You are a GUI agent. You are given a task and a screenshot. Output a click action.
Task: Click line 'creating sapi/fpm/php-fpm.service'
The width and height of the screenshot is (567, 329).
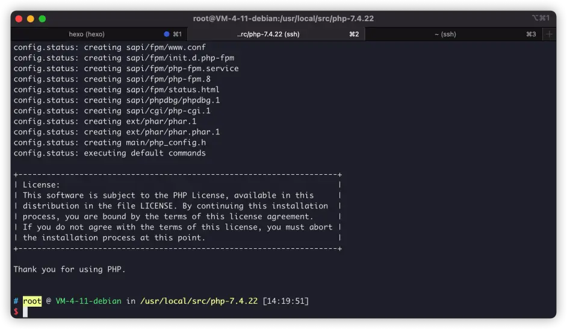[x=126, y=69]
